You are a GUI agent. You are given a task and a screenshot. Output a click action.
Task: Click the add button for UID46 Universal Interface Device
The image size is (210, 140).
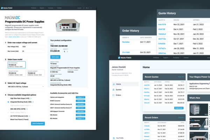pos(80,104)
